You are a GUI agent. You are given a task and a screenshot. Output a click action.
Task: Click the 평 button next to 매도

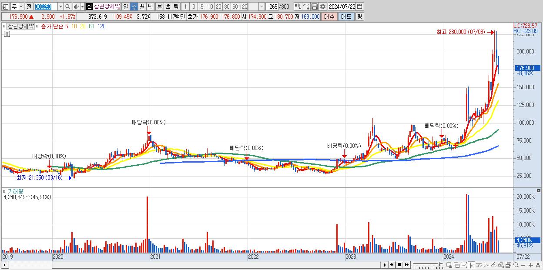(359, 17)
